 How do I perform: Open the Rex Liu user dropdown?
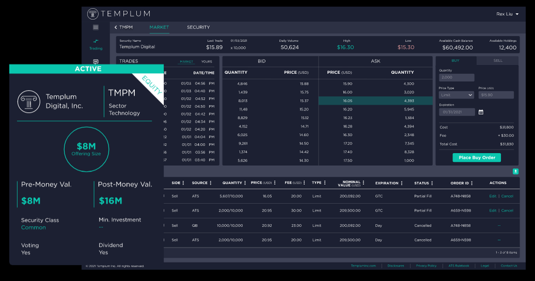(x=507, y=14)
